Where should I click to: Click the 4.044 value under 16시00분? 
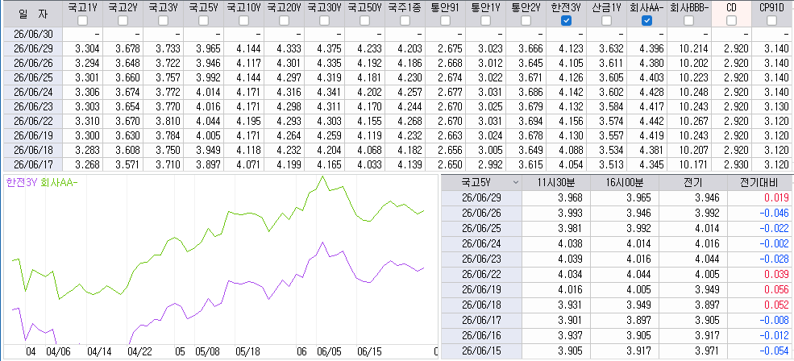[639, 274]
